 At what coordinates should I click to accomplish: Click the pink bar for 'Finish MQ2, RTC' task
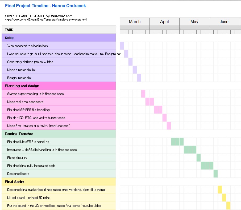pyautogui.click(x=164, y=118)
